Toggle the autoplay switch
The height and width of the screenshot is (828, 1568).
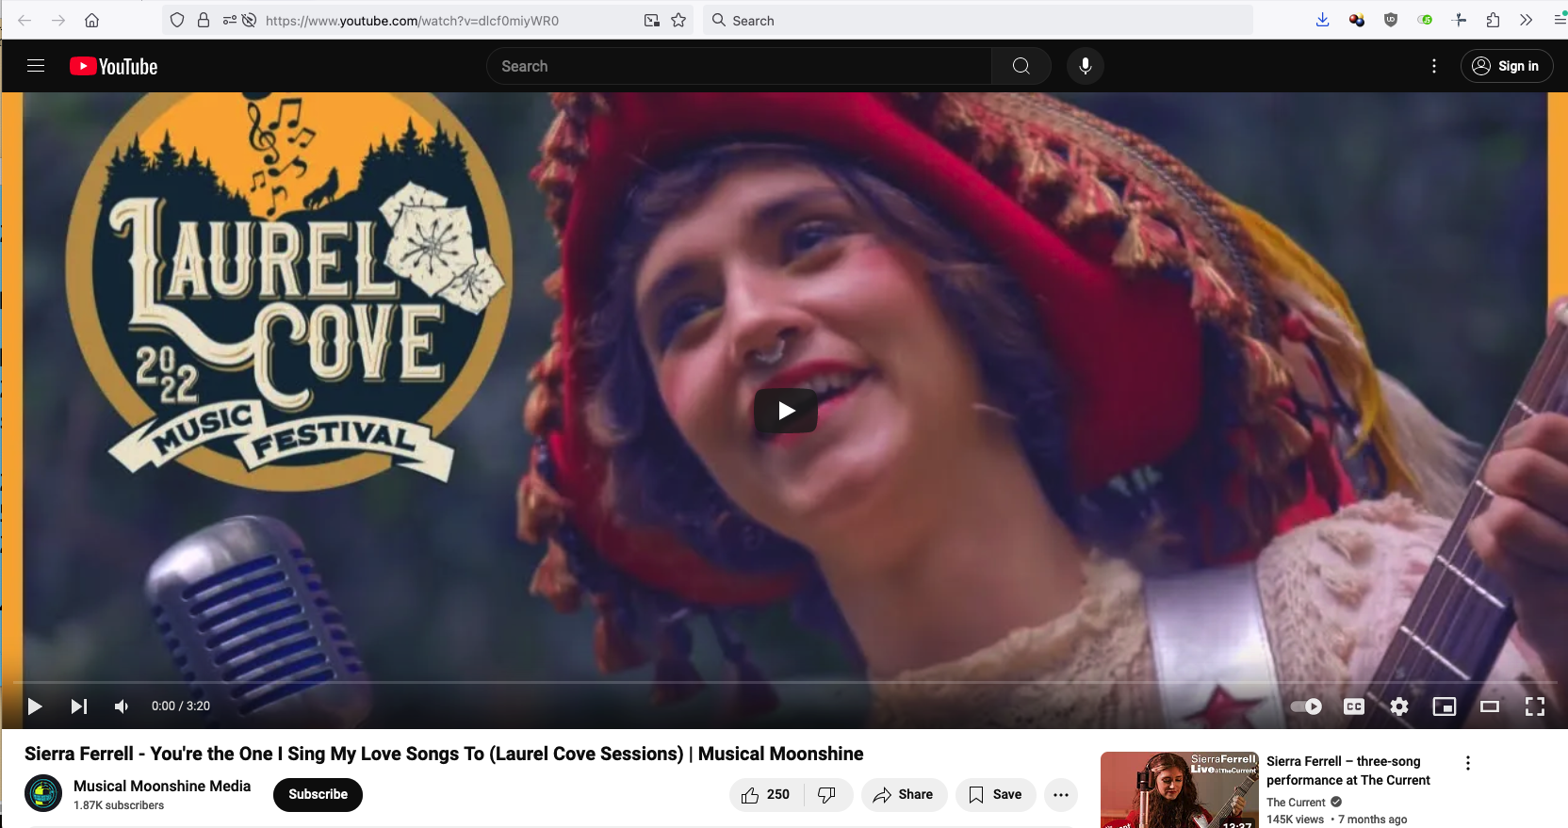coord(1306,706)
